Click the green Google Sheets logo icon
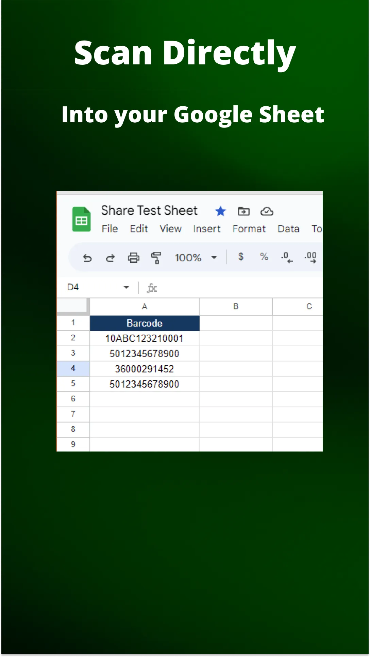The image size is (370, 657). click(82, 219)
